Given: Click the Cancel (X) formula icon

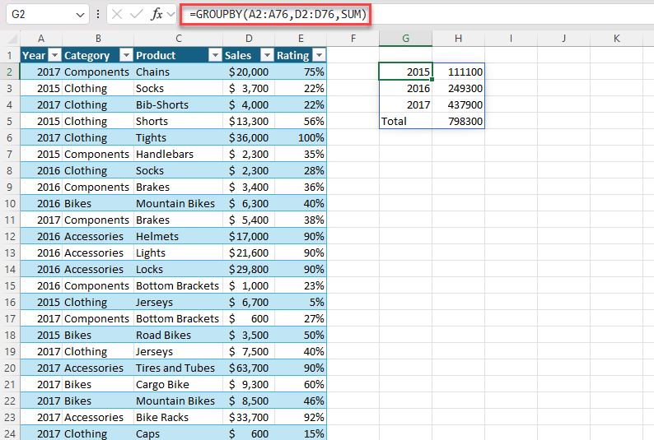Looking at the screenshot, I should (118, 14).
